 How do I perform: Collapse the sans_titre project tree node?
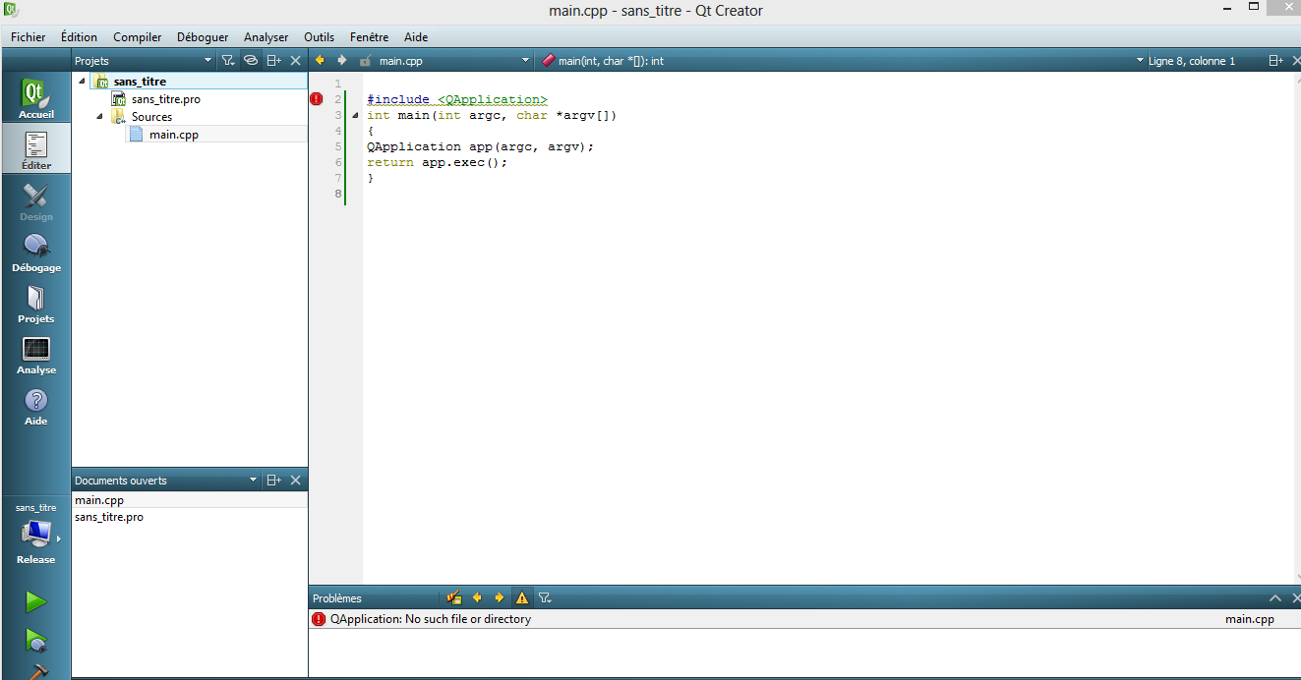tap(83, 81)
